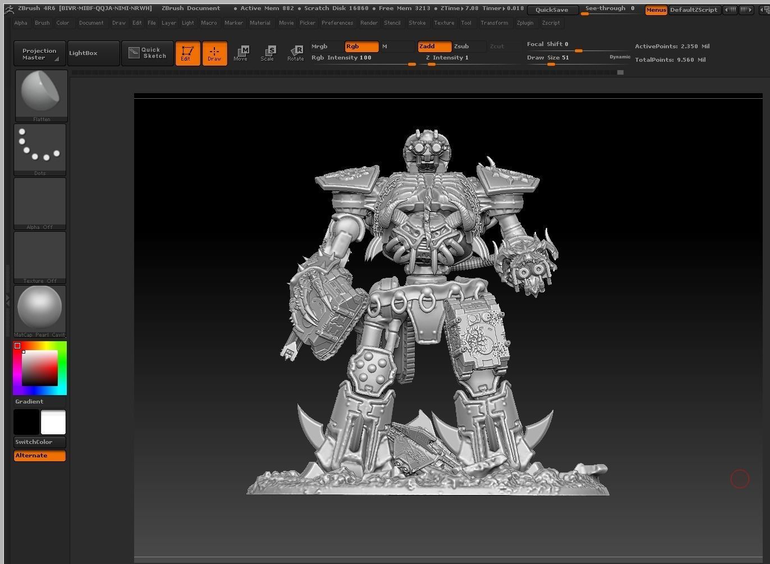Open the Flatten brush thumbnail

[40, 95]
